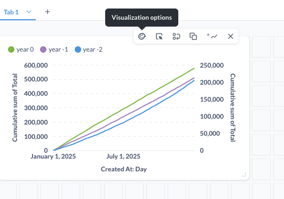Viewport: 284px width, 199px height.
Task: Click the 100,000 right axis value
Action: pyautogui.click(x=212, y=117)
